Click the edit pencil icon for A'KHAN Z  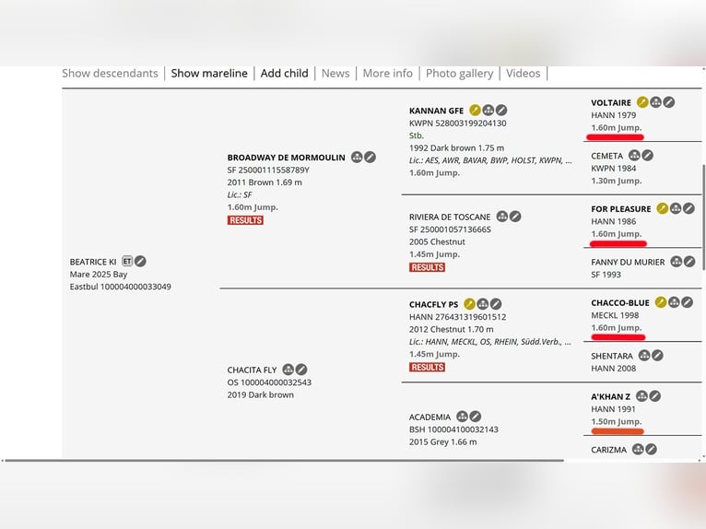pos(654,396)
